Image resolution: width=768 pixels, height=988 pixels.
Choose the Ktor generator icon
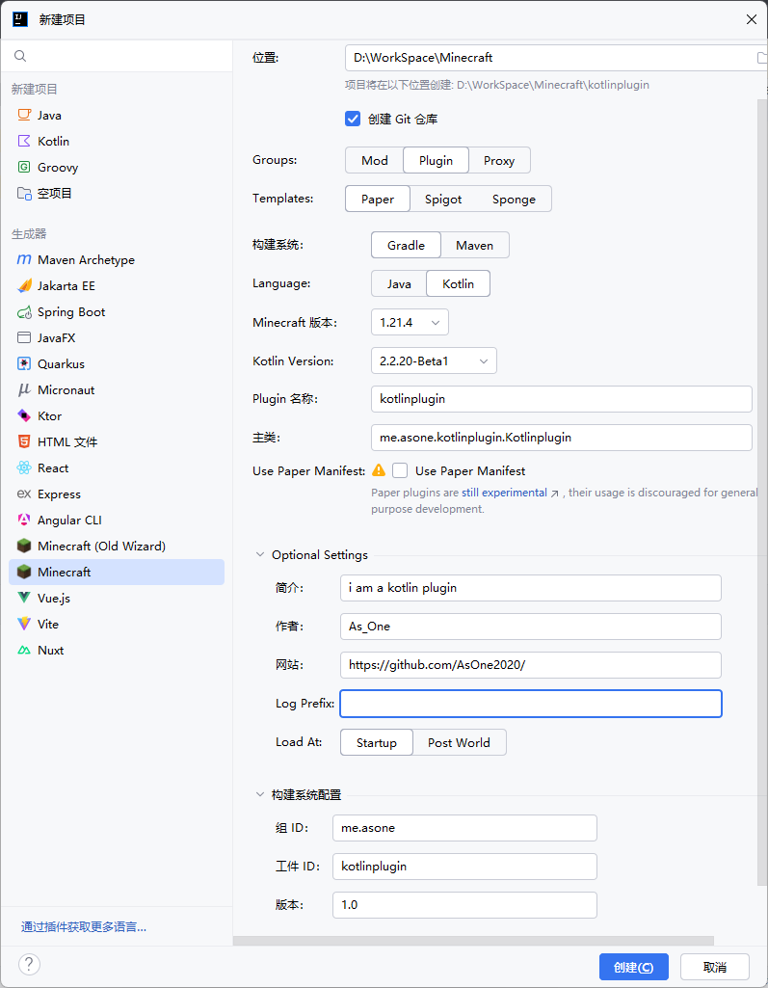tap(24, 415)
